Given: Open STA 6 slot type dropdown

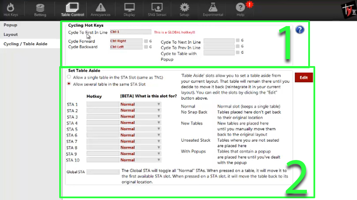Looking at the screenshot, I should (x=141, y=135).
